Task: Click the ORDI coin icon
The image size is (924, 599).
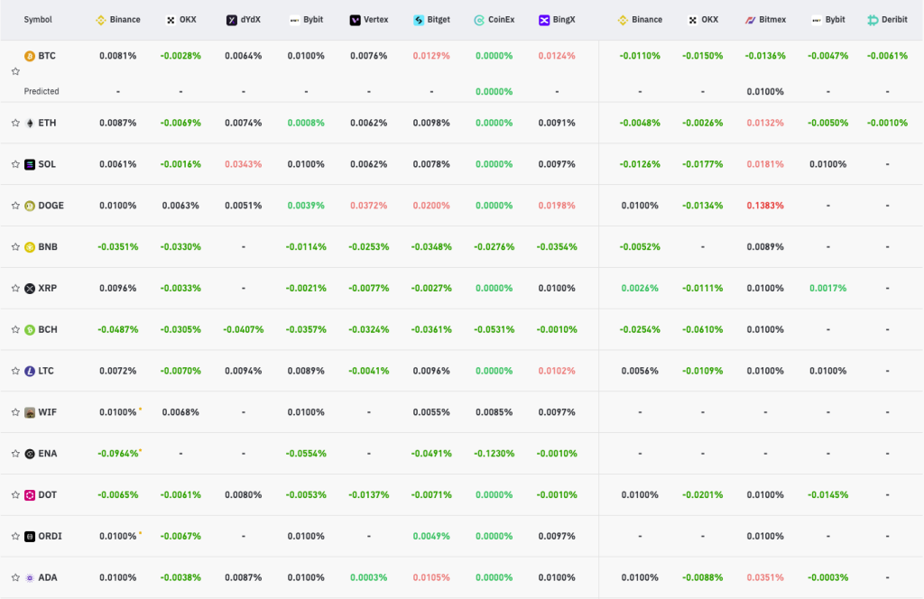Action: [x=30, y=536]
